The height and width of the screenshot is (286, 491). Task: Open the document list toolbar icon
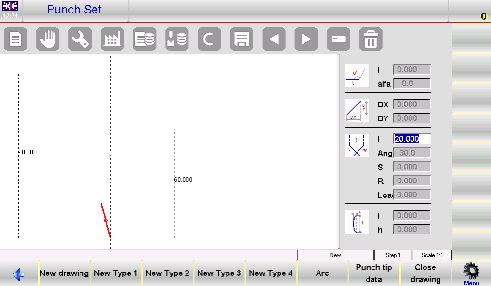[15, 39]
